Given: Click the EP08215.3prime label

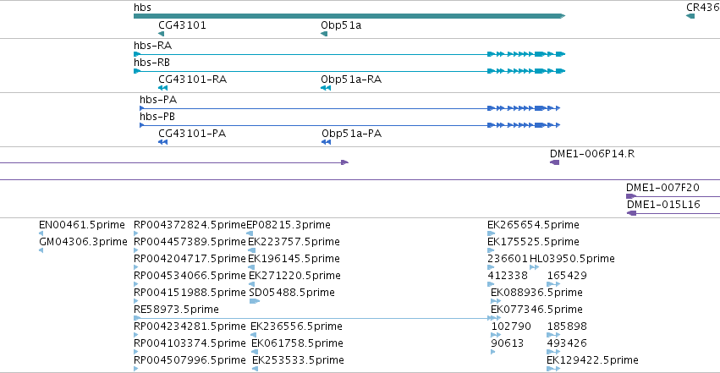Looking at the screenshot, I should (289, 225).
